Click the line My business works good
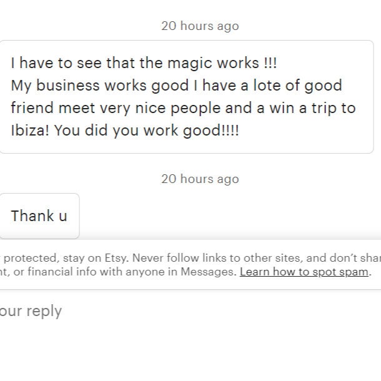This screenshot has height=381, width=381. tap(100, 86)
